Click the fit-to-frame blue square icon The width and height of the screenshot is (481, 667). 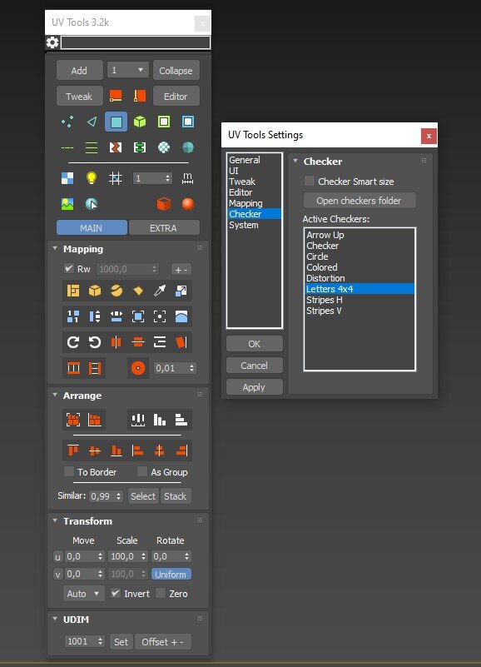coord(138,316)
